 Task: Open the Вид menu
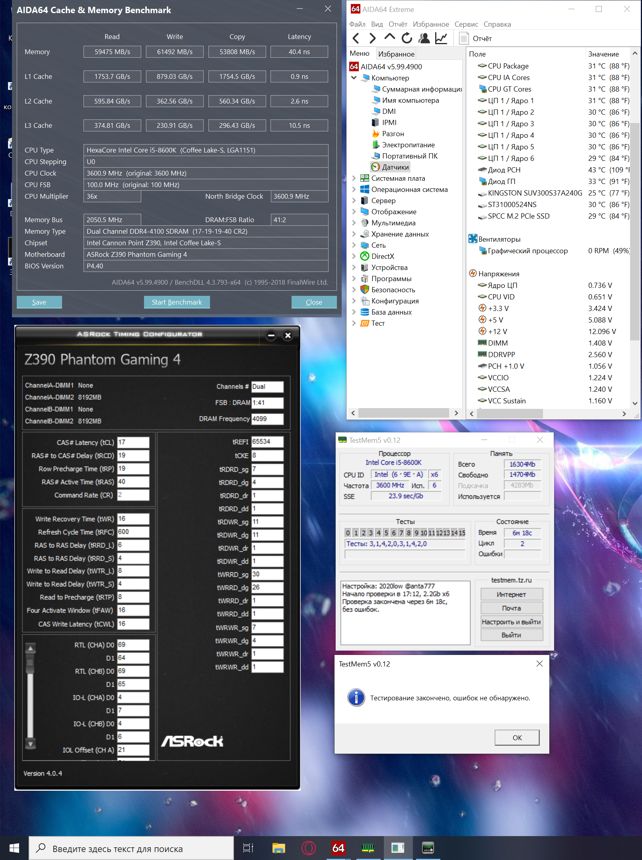[x=377, y=24]
